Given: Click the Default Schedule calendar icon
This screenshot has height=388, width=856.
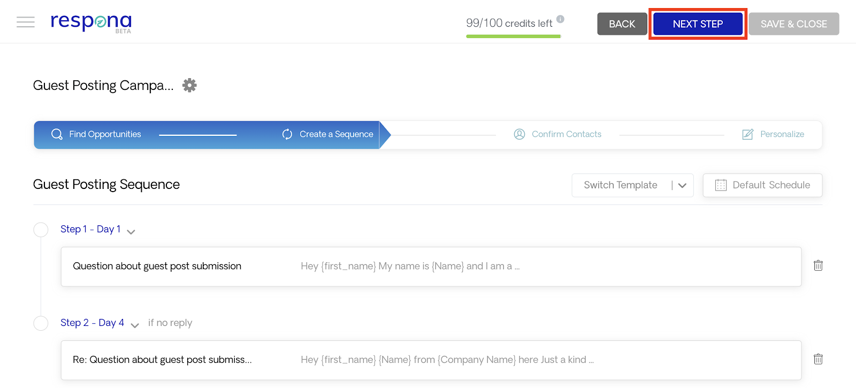Looking at the screenshot, I should coord(721,185).
